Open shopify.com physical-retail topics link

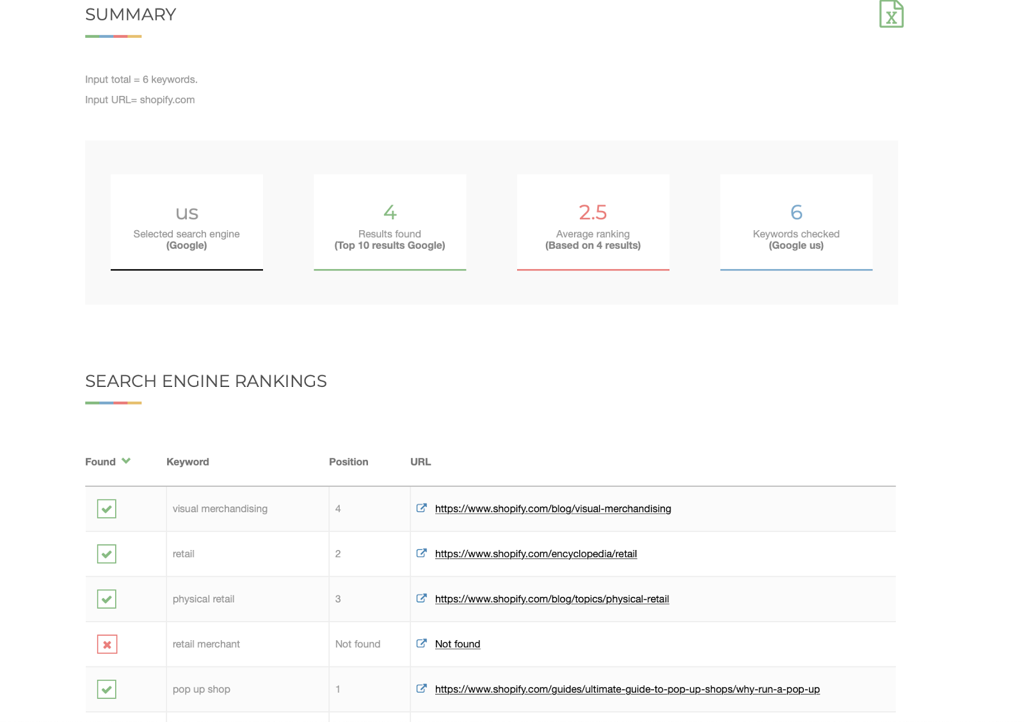(552, 599)
